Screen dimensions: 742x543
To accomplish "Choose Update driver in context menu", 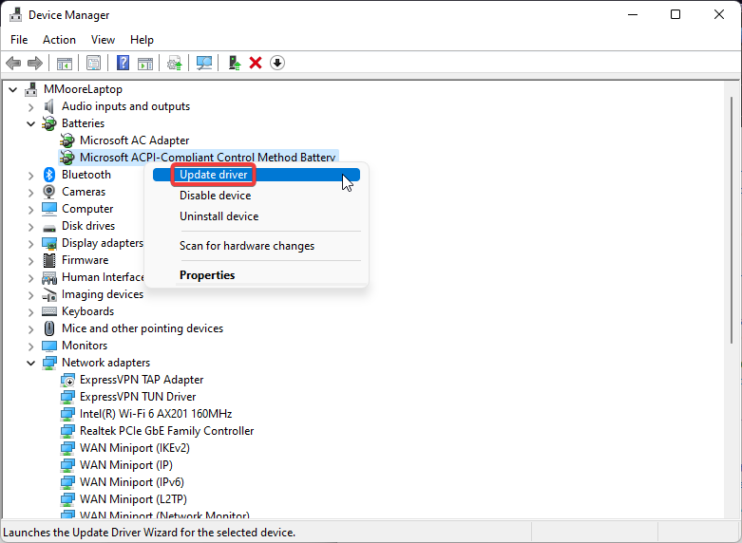I will [x=257, y=175].
